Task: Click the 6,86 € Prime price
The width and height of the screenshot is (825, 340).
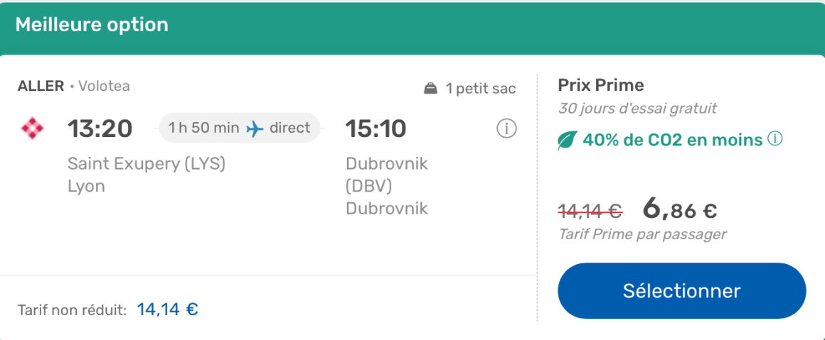Action: click(x=679, y=209)
